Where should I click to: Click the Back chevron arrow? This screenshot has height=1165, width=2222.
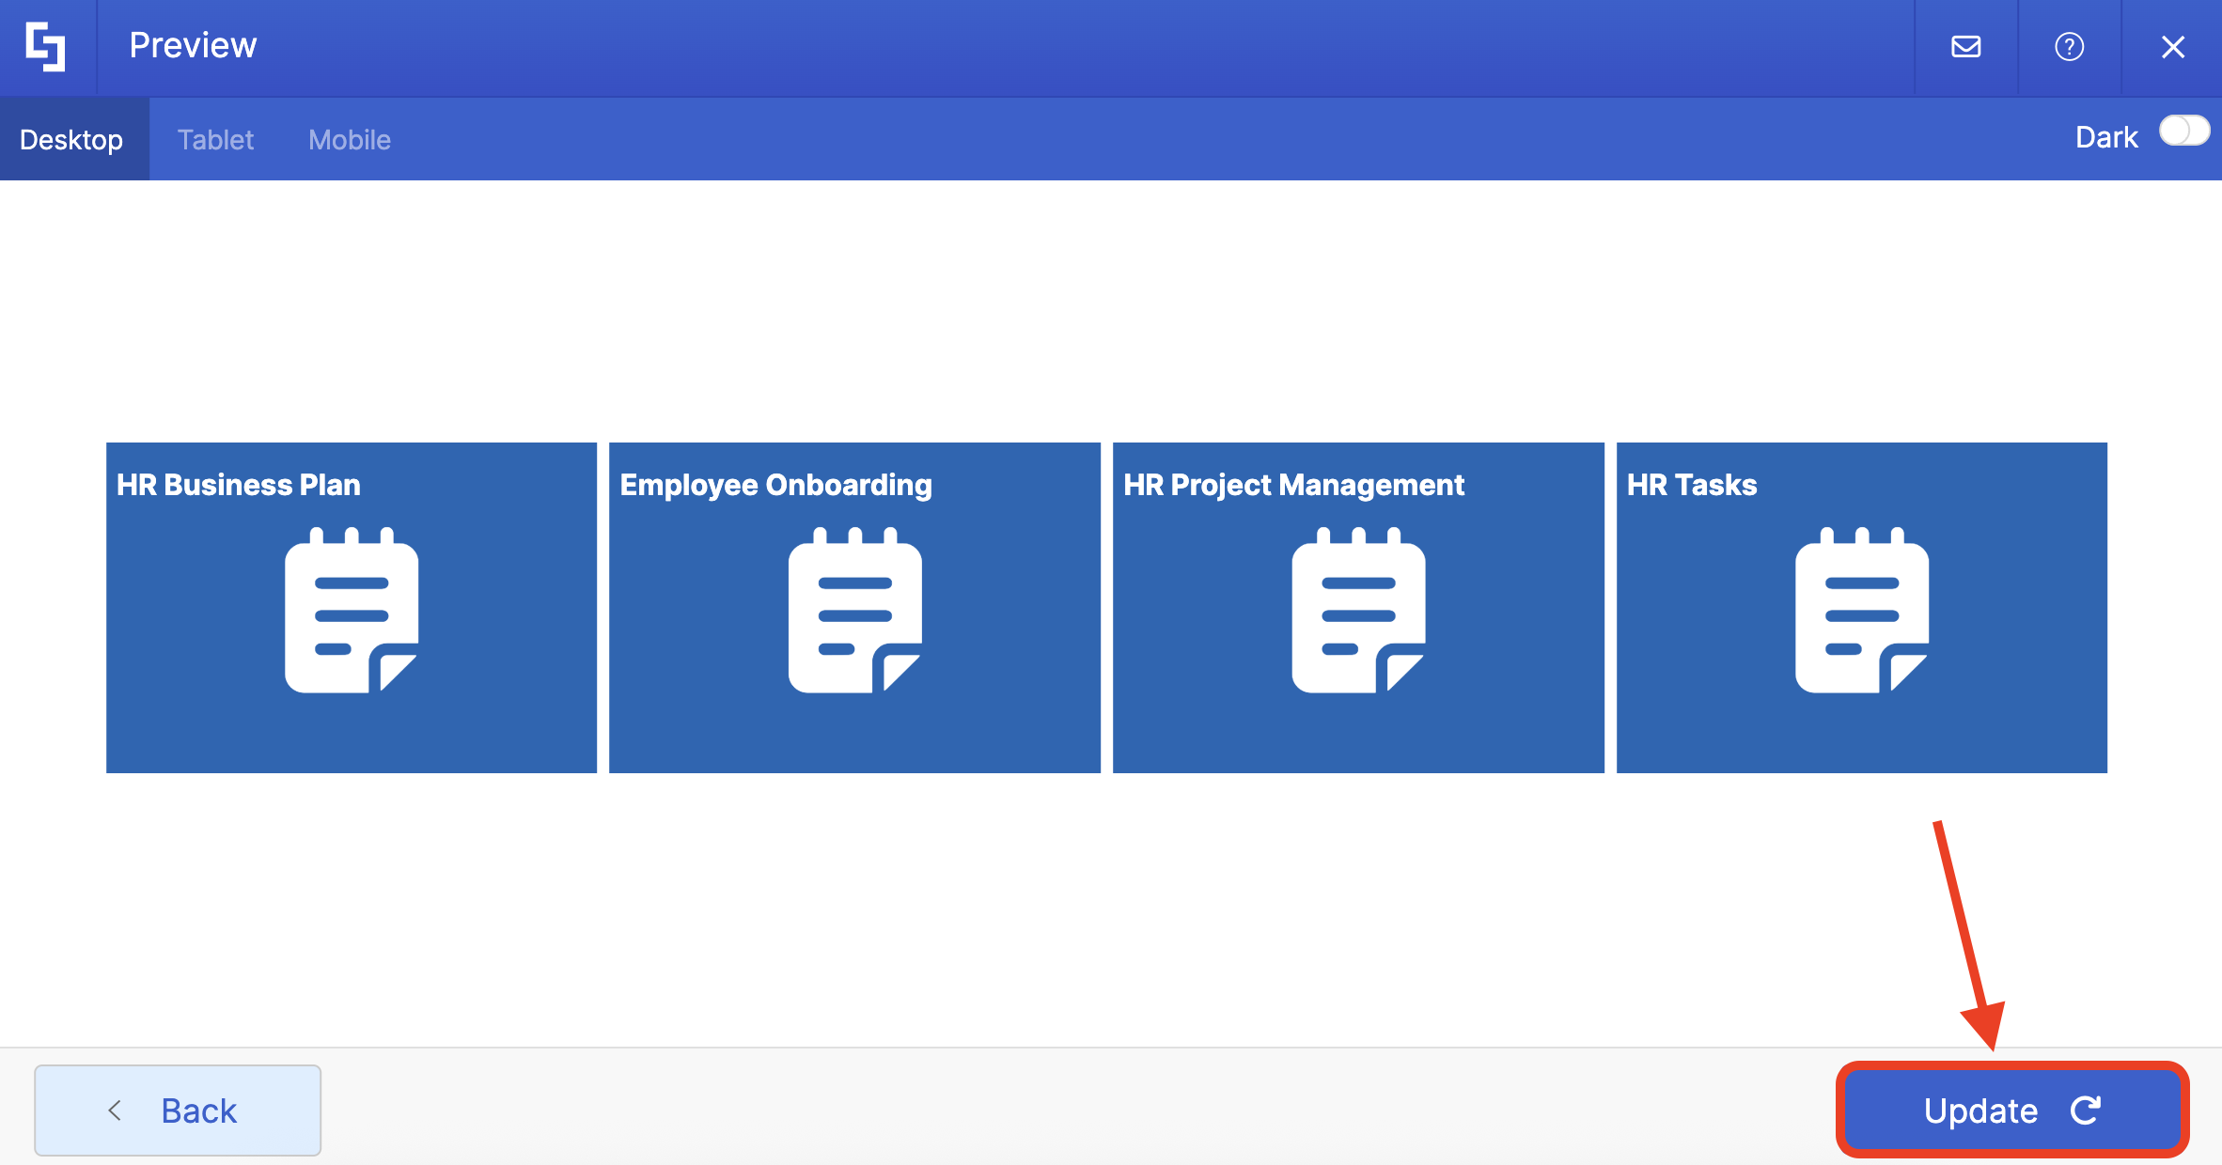(x=116, y=1111)
